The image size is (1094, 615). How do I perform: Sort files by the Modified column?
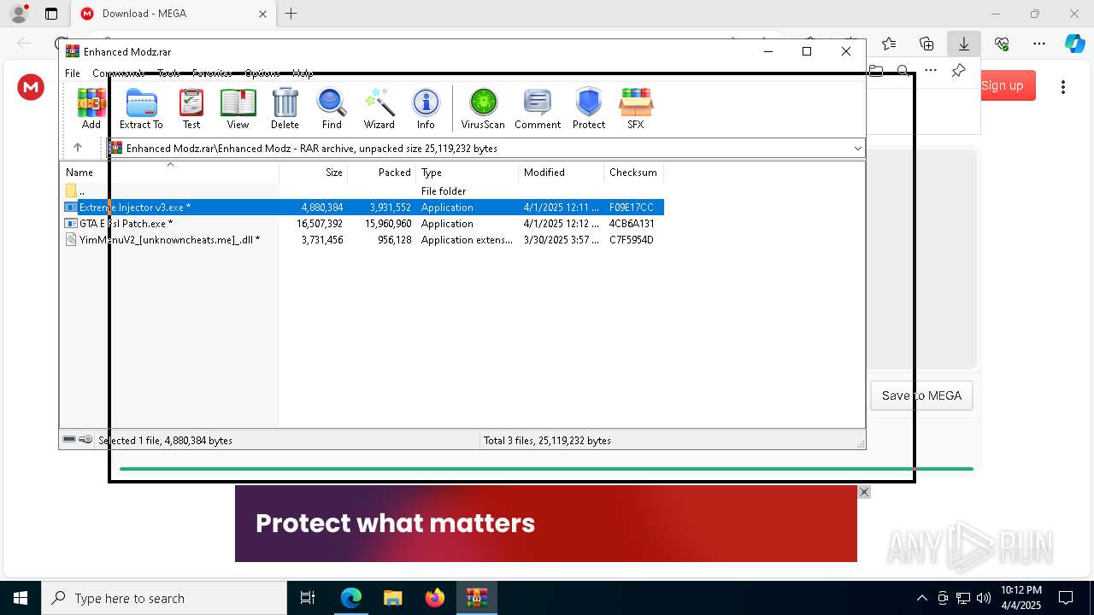coord(562,173)
